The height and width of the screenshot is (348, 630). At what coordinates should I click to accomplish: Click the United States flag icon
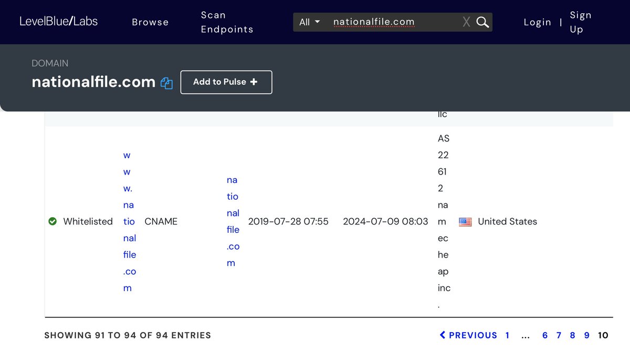(x=465, y=221)
